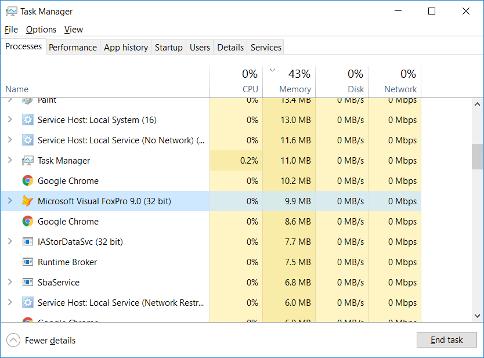
Task: Click the Chrome icon above the FoxPro row
Action: (x=27, y=181)
